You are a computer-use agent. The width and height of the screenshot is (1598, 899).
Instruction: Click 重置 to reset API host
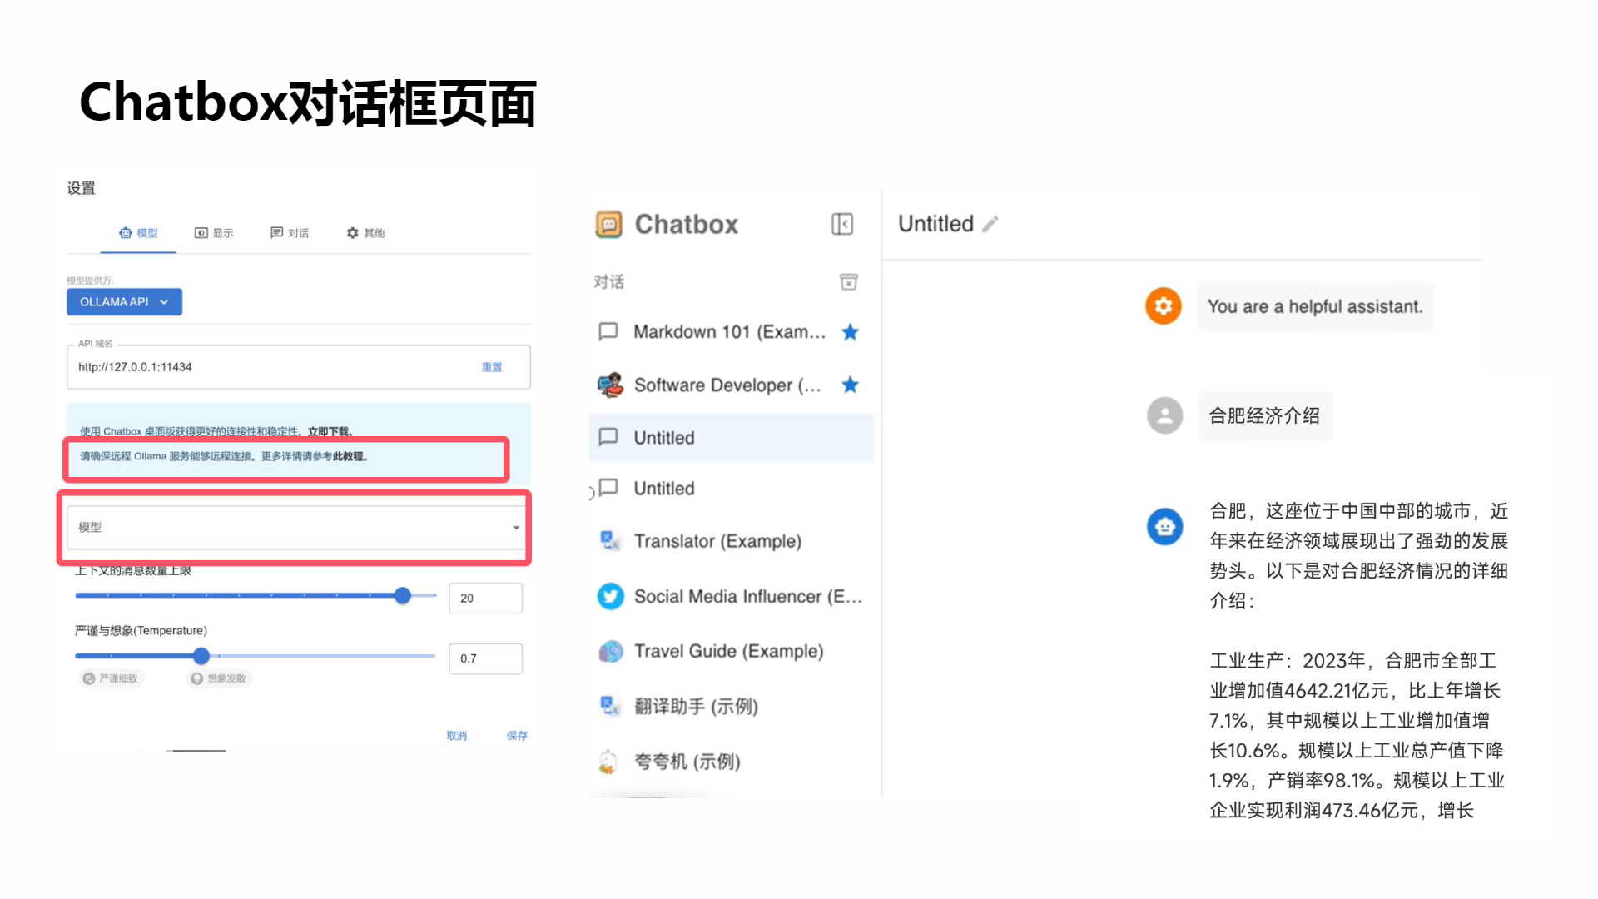[x=492, y=367]
